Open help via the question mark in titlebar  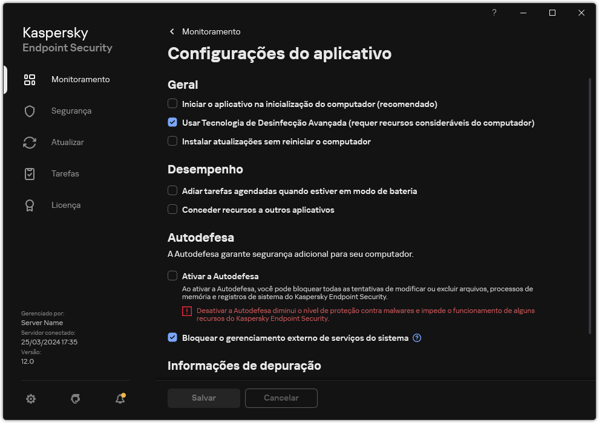click(x=494, y=13)
